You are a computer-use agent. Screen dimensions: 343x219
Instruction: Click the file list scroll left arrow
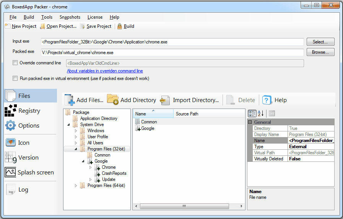pyautogui.click(x=136, y=206)
